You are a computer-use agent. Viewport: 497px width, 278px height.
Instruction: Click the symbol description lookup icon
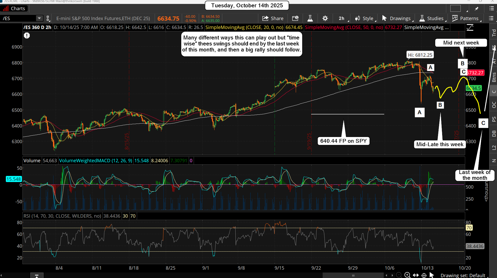tap(48, 18)
